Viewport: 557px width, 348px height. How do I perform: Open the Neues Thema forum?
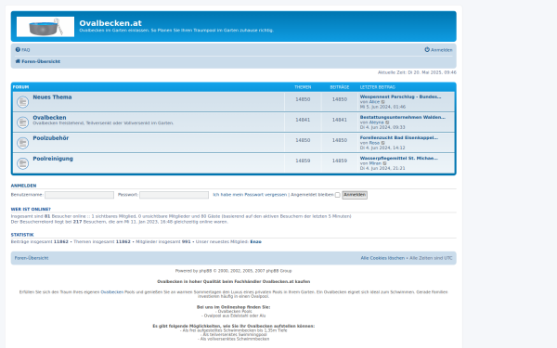click(x=52, y=97)
